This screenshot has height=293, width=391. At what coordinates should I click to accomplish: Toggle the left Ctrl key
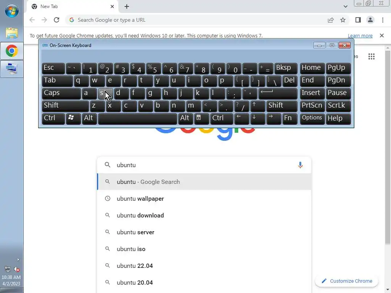click(x=53, y=119)
